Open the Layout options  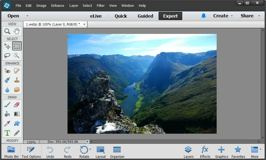point(101,152)
